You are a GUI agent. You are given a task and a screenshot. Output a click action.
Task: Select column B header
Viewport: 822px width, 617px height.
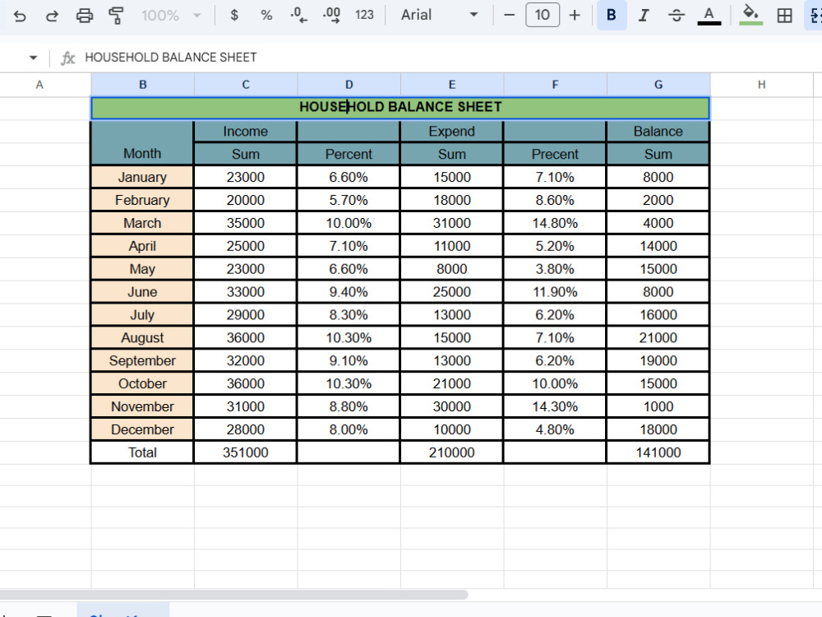[142, 85]
